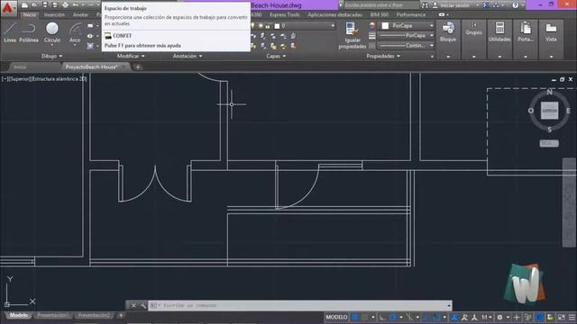Open the Aplicaciones destacadas ribbon tab
Screen dimensions: 577x324
tap(334, 14)
